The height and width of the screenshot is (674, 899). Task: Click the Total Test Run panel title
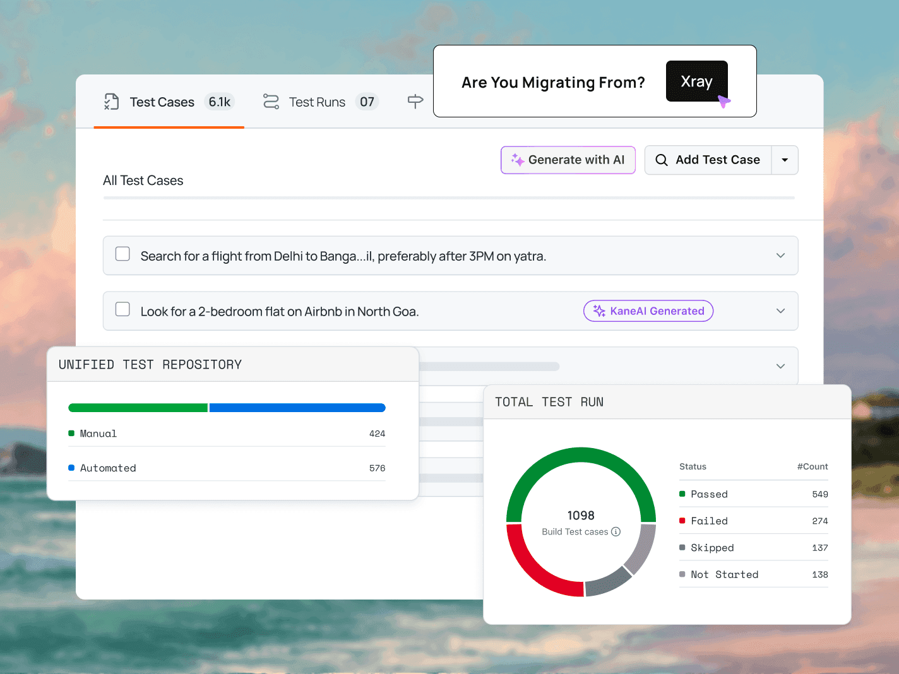tap(549, 402)
